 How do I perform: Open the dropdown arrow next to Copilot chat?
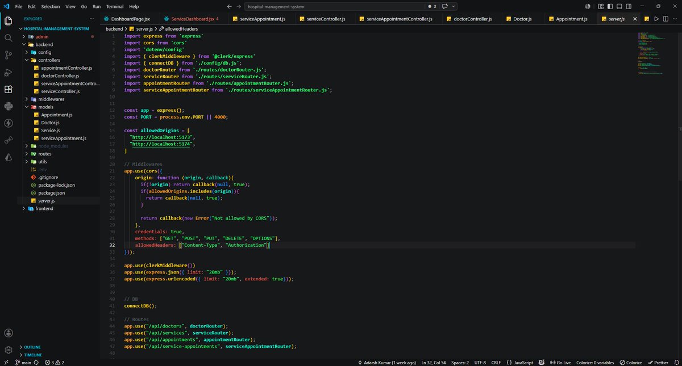[453, 6]
